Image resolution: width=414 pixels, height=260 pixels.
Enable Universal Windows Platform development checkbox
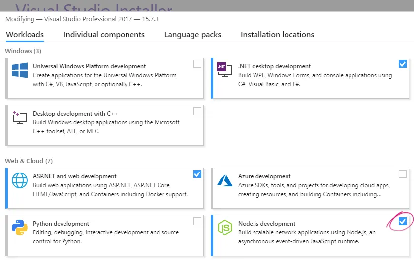[x=197, y=64]
